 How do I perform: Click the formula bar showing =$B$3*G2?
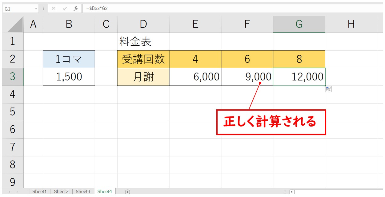[233, 9]
